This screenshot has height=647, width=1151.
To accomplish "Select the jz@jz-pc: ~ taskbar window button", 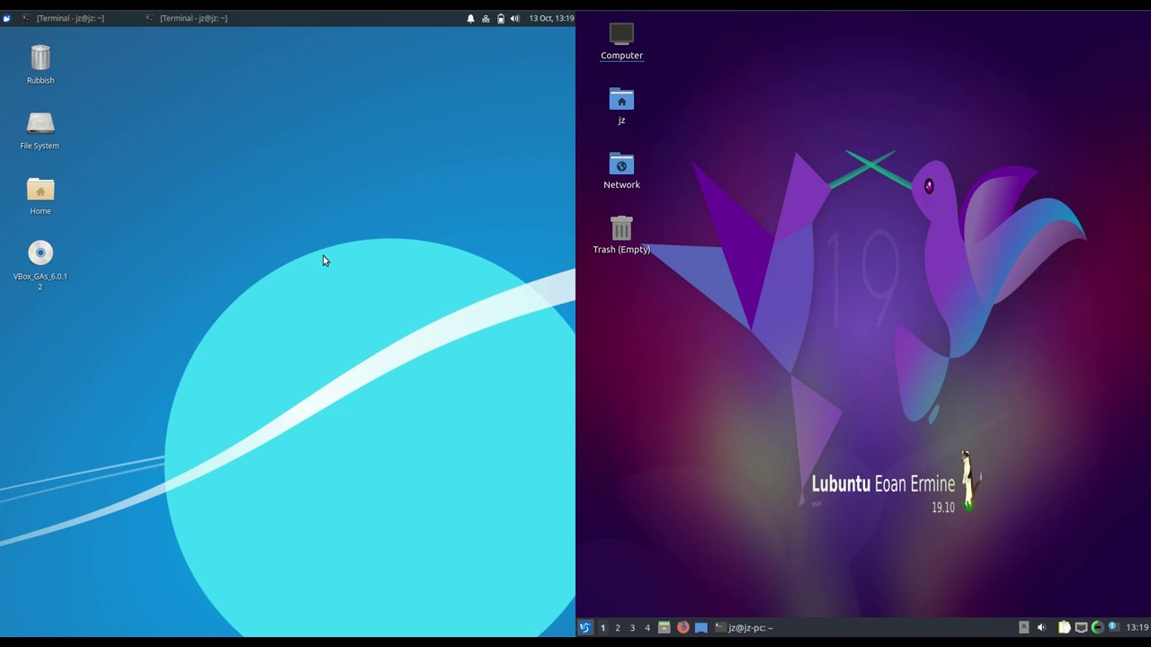I will [745, 627].
